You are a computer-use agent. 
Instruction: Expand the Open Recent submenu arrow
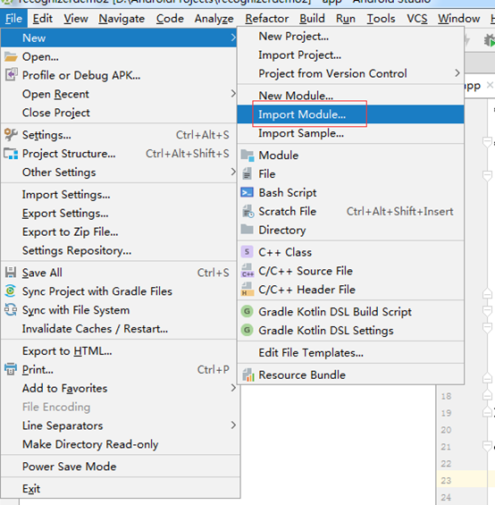click(233, 94)
